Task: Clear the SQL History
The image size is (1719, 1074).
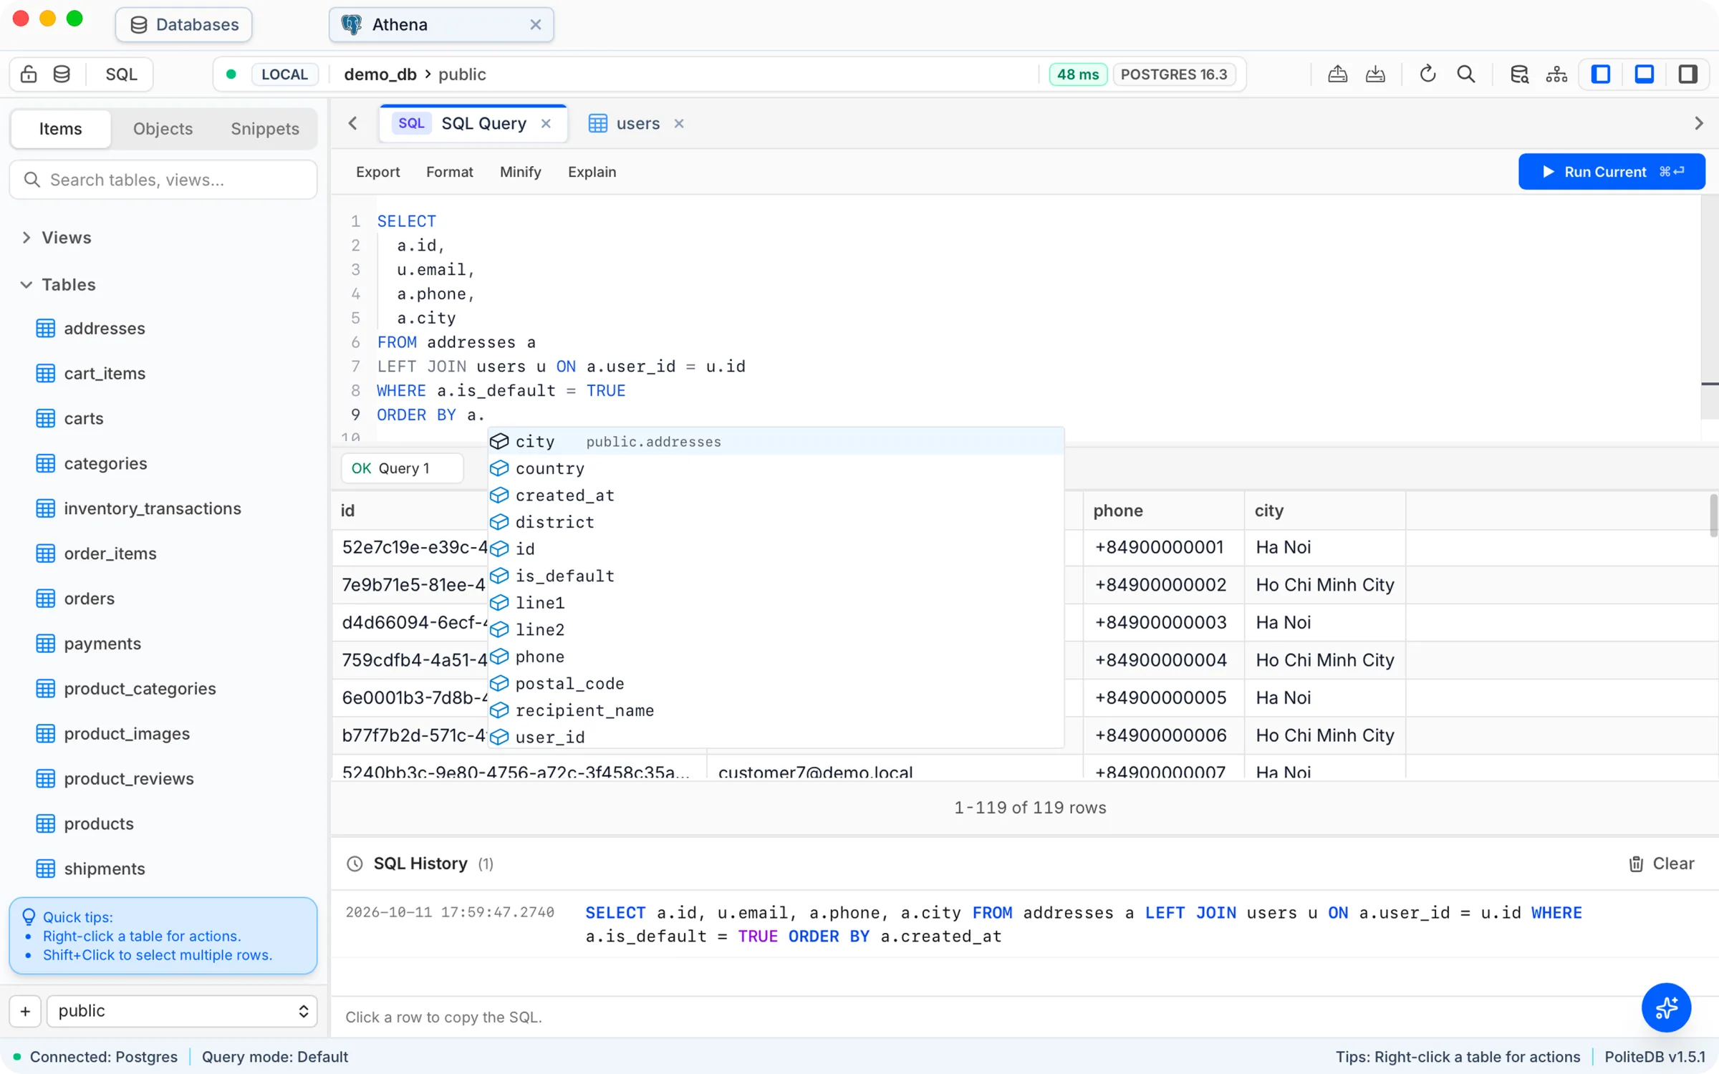Action: [x=1662, y=863]
